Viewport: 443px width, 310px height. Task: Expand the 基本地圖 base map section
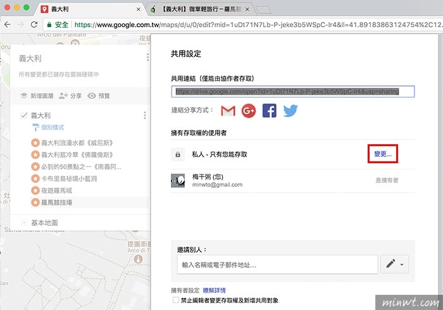click(x=24, y=223)
